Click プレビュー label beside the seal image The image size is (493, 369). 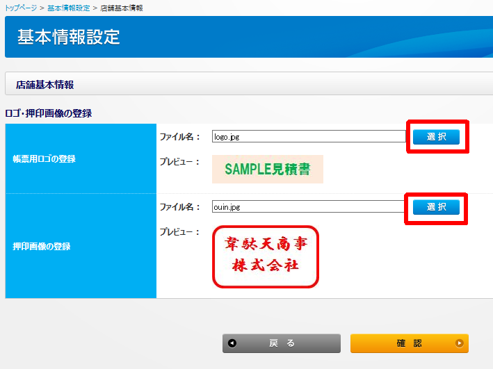180,231
